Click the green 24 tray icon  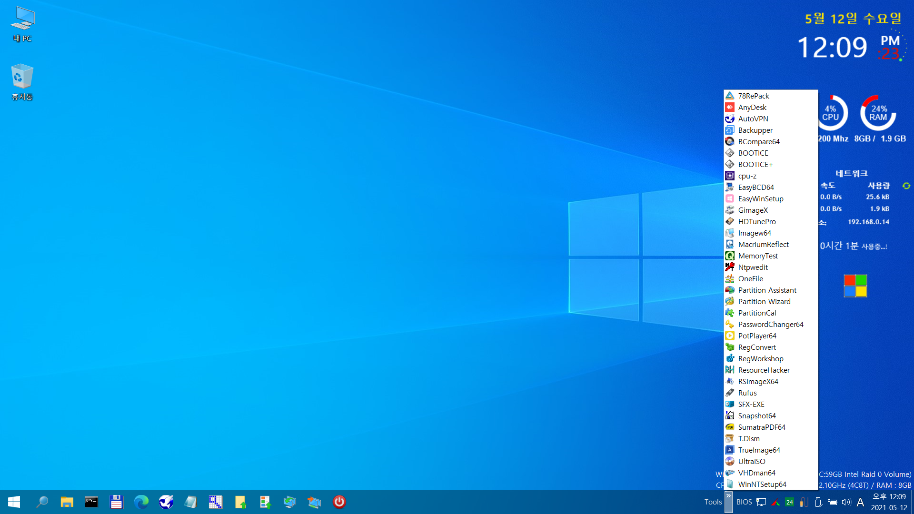pyautogui.click(x=789, y=502)
